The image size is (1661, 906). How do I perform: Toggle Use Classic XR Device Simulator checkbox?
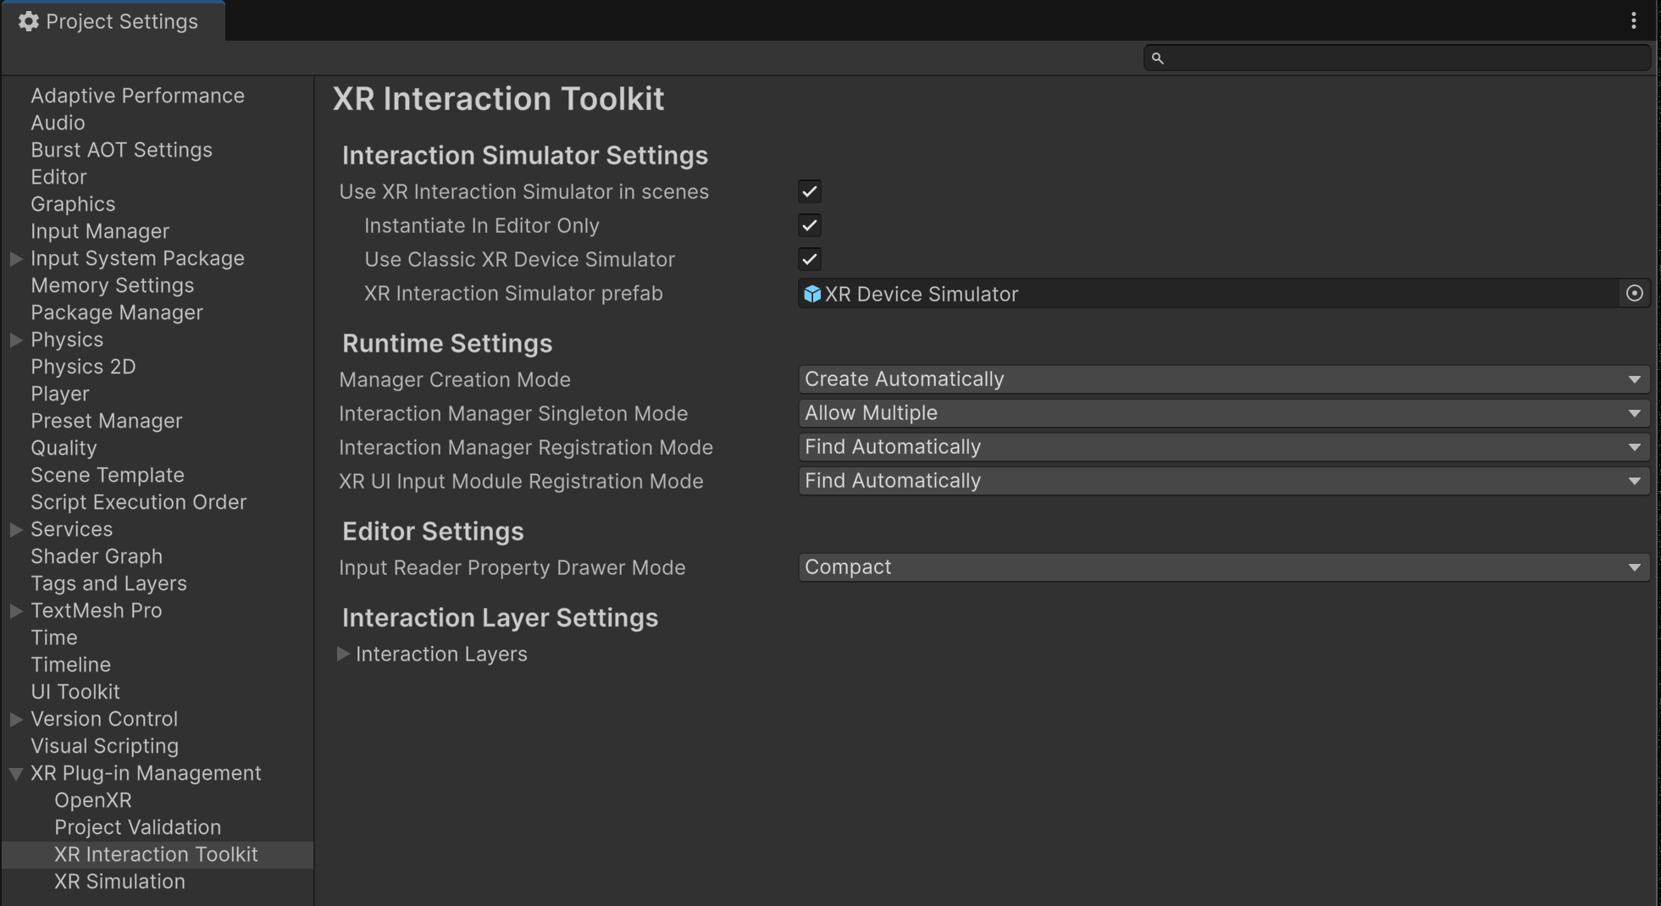coord(810,259)
